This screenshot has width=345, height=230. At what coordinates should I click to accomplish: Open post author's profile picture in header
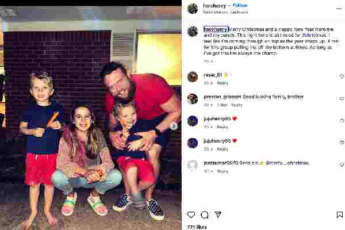[x=193, y=9]
